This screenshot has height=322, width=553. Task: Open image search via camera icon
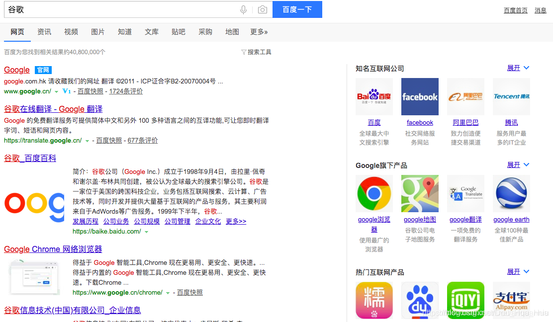263,9
